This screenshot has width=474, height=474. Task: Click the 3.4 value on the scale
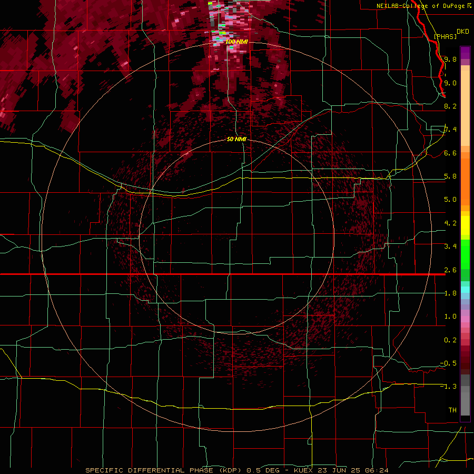450,246
